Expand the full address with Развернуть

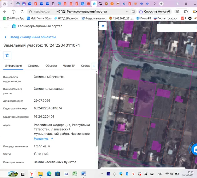pos(41,139)
